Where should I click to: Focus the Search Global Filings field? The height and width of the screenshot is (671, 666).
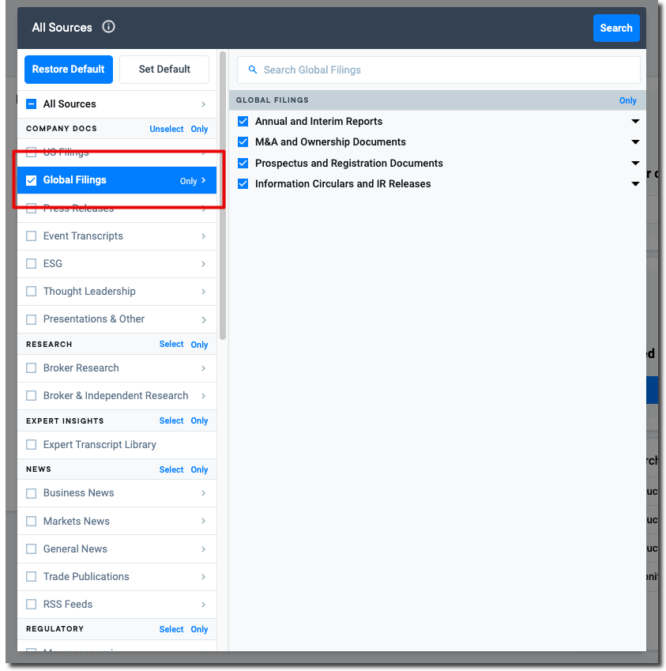tap(442, 70)
